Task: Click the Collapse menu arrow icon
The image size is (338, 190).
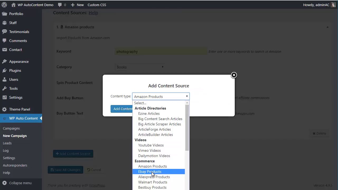Action: click(x=4, y=183)
